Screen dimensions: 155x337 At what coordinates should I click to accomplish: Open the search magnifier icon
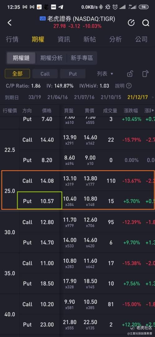(146, 22)
